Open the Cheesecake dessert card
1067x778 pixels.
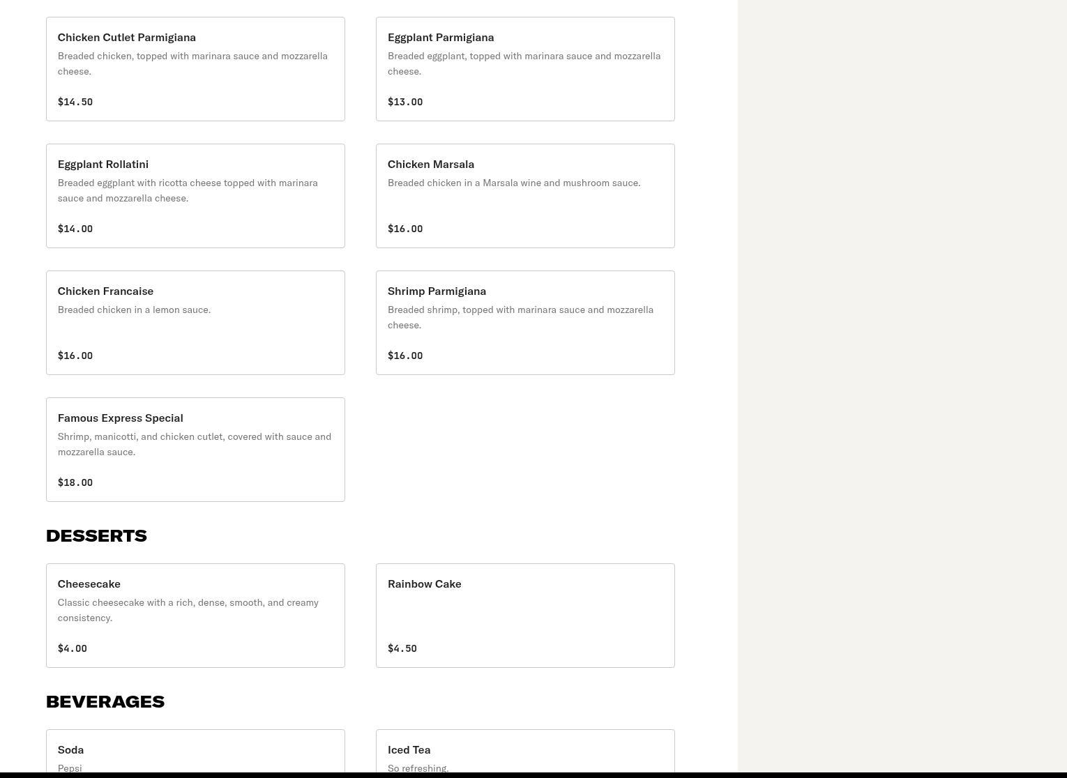tap(195, 616)
